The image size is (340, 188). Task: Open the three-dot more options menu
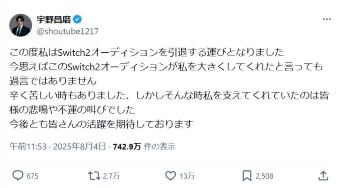point(327,19)
